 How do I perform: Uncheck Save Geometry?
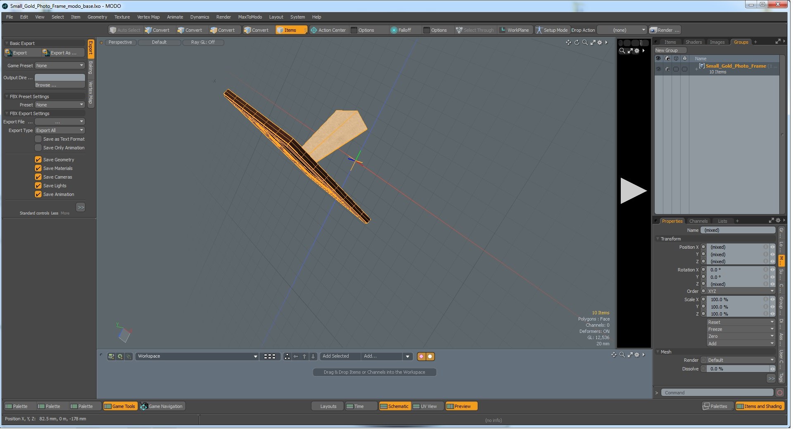38,160
